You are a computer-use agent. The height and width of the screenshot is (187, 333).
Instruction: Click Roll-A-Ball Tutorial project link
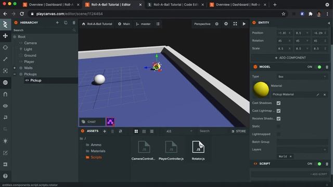click(x=97, y=24)
